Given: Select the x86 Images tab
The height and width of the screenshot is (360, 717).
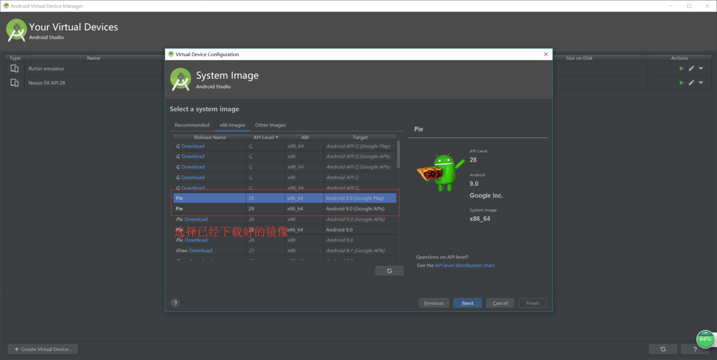Looking at the screenshot, I should click(x=232, y=125).
